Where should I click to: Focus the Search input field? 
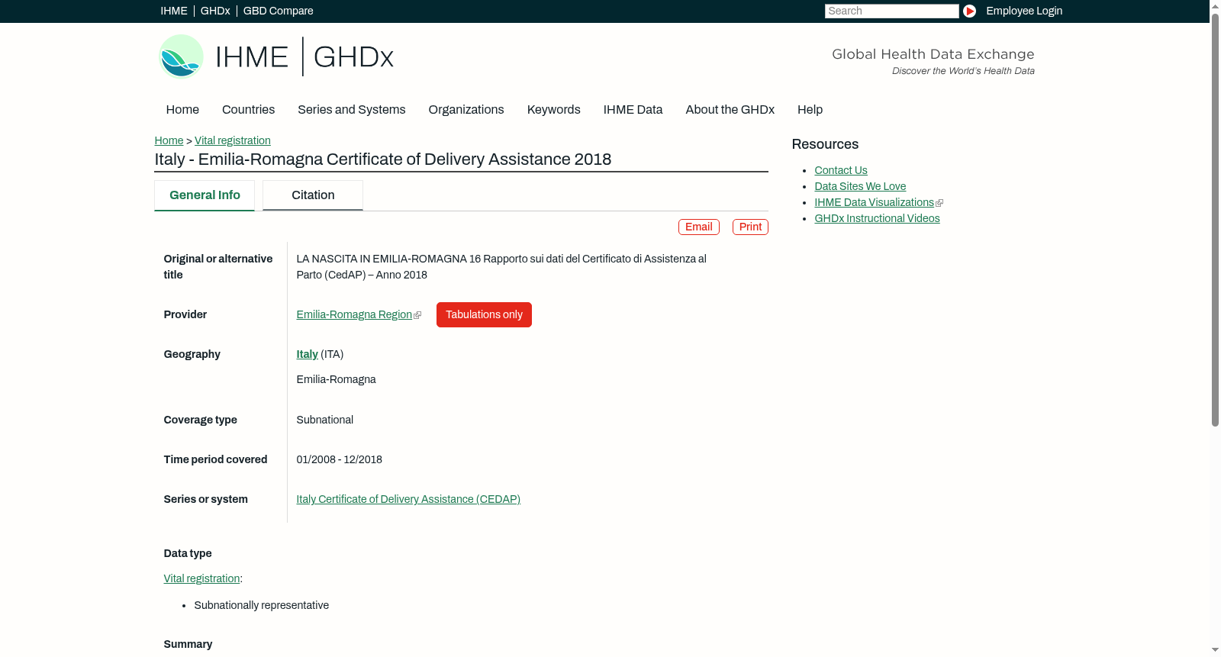click(891, 11)
